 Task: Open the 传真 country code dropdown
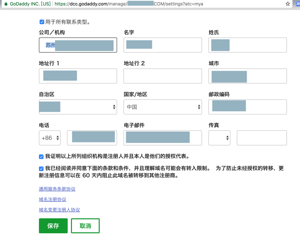(x=219, y=138)
